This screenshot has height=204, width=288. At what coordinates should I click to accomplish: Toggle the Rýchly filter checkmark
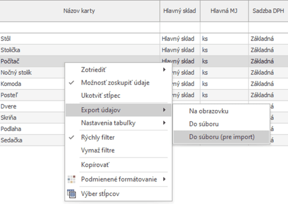pyautogui.click(x=72, y=137)
